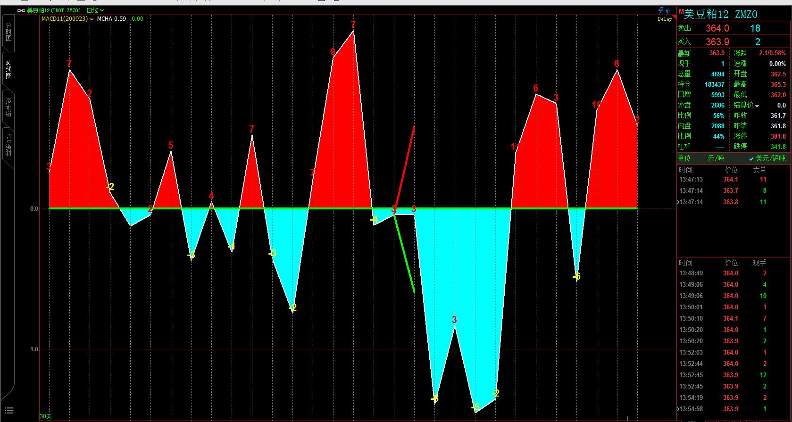Open the MACD11(200923) indicator dropdown
Image resolution: width=792 pixels, height=422 pixels.
pyautogui.click(x=67, y=19)
